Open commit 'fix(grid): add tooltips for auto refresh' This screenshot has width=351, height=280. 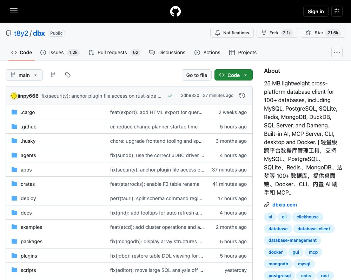coord(156,213)
